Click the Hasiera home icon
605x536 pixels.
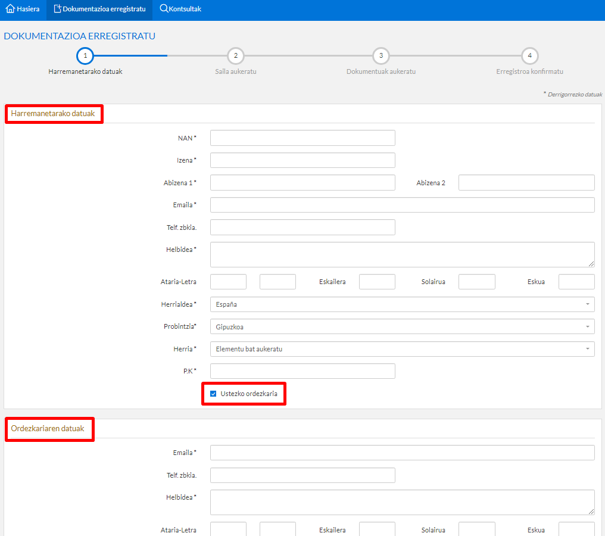[10, 9]
